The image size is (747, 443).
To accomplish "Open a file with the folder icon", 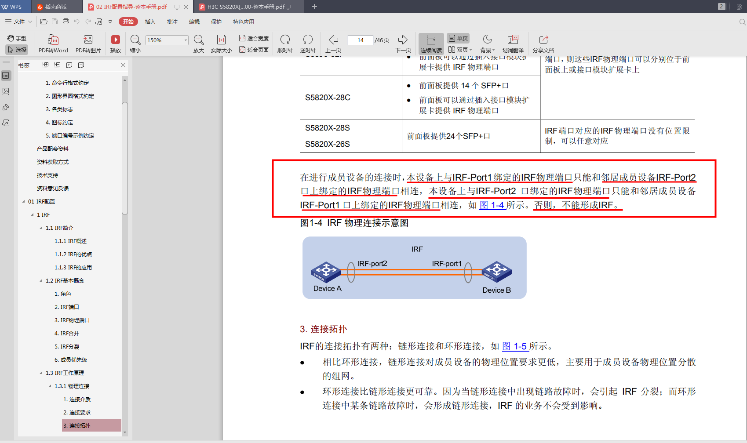I will pos(44,22).
